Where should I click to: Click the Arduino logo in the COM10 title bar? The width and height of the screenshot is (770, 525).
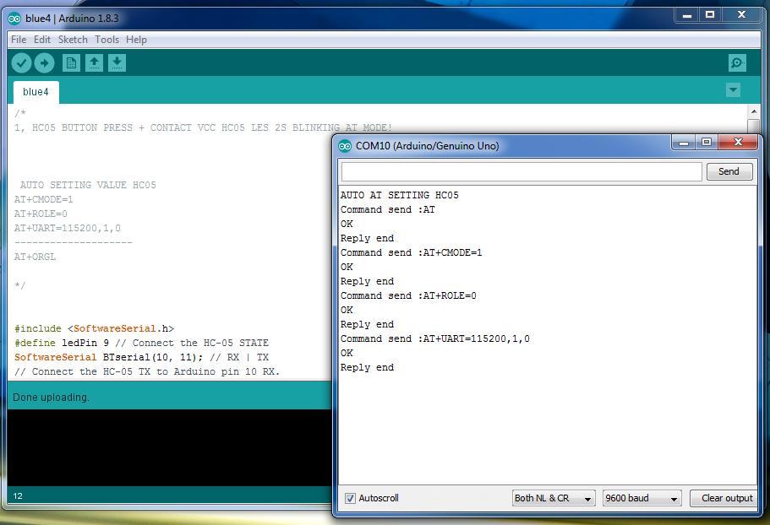[345, 145]
